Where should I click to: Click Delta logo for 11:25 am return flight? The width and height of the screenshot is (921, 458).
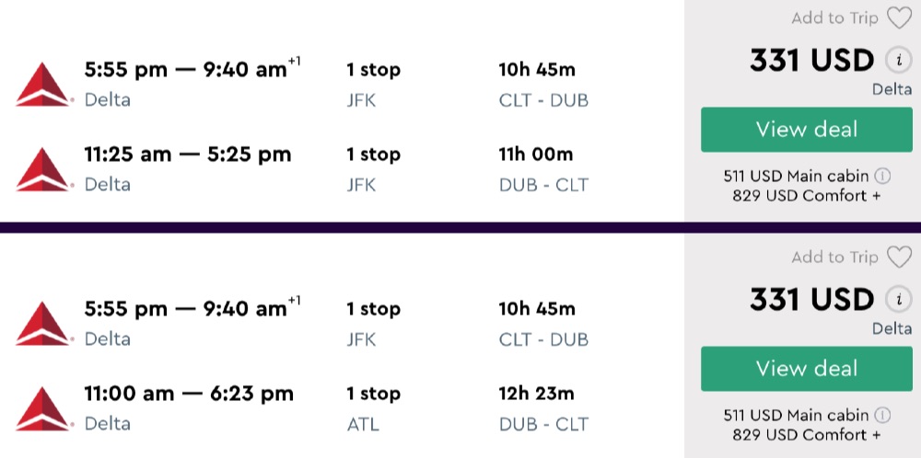point(43,168)
